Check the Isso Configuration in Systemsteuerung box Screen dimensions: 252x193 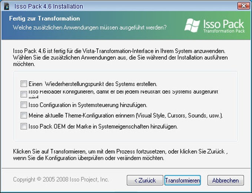24,105
